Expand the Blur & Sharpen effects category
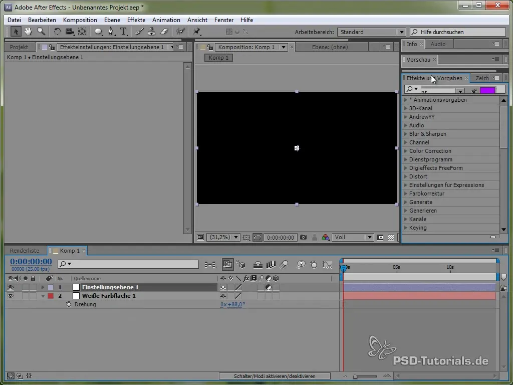Image resolution: width=513 pixels, height=385 pixels. 405,134
